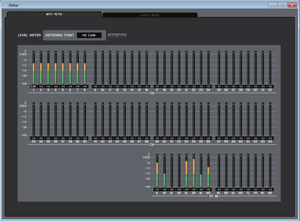Click the channel 1 level meter bar
The height and width of the screenshot is (221, 300).
tap(33, 68)
